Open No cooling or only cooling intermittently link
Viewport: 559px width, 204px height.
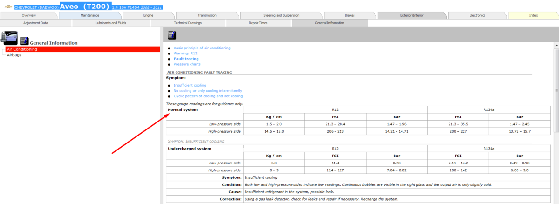pos(208,90)
